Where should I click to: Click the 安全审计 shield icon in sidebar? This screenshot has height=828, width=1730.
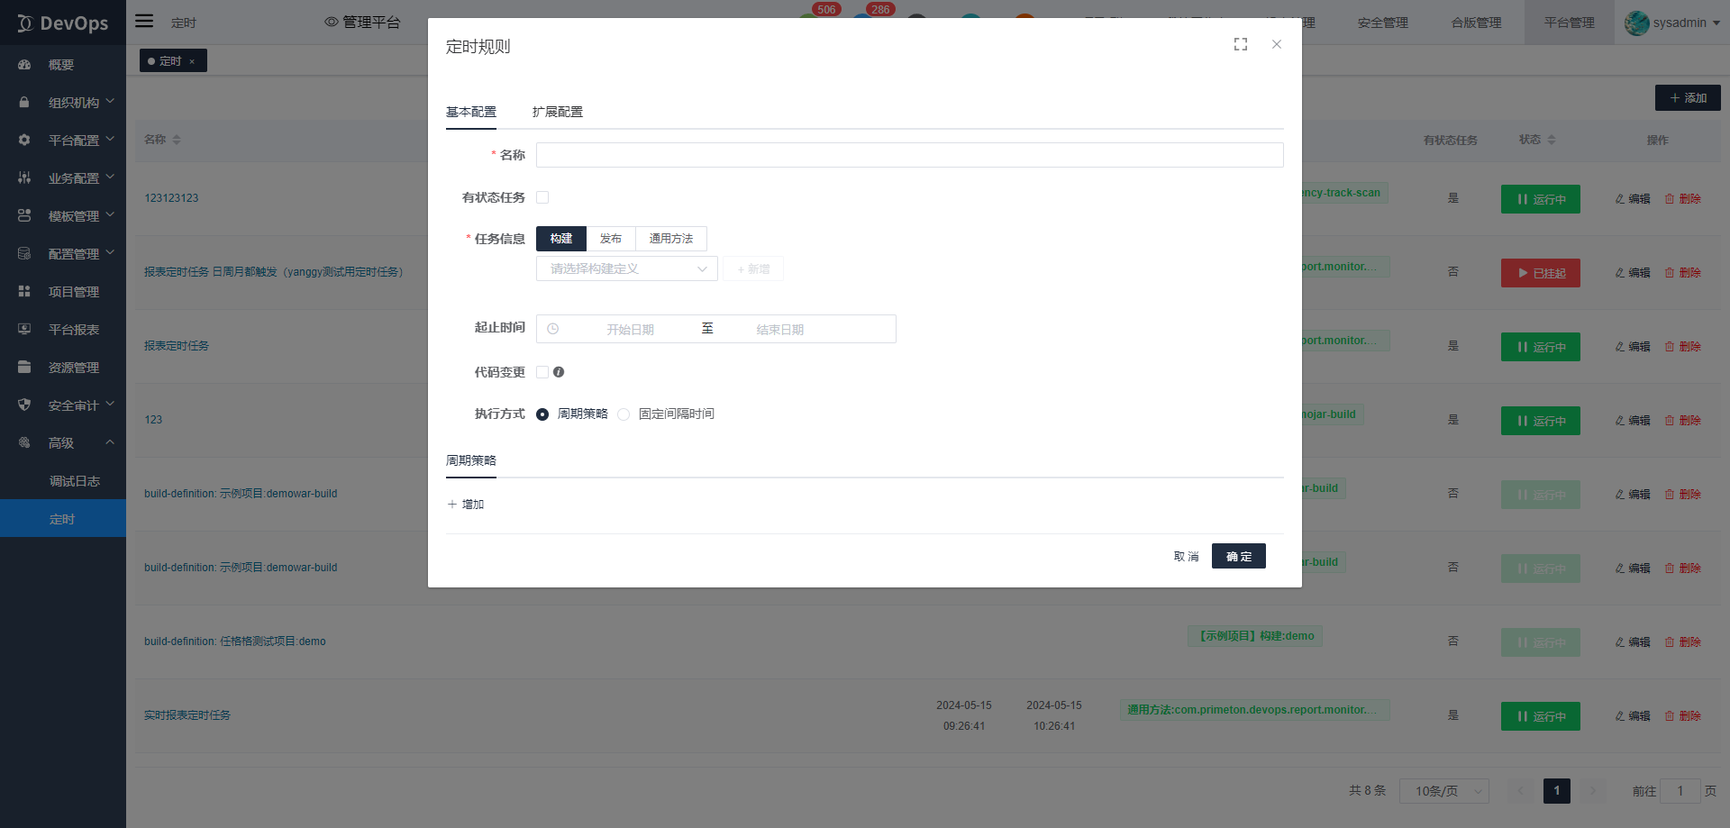(x=24, y=405)
